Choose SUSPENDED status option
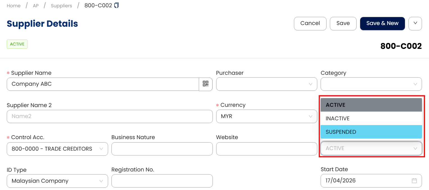Screen dimensions: 429x190 371,132
